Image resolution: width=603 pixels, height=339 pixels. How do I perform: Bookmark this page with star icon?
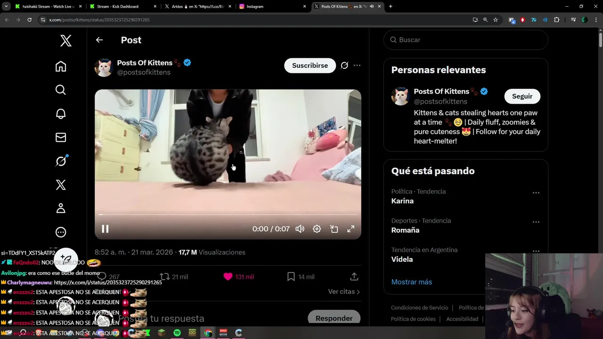click(x=496, y=20)
